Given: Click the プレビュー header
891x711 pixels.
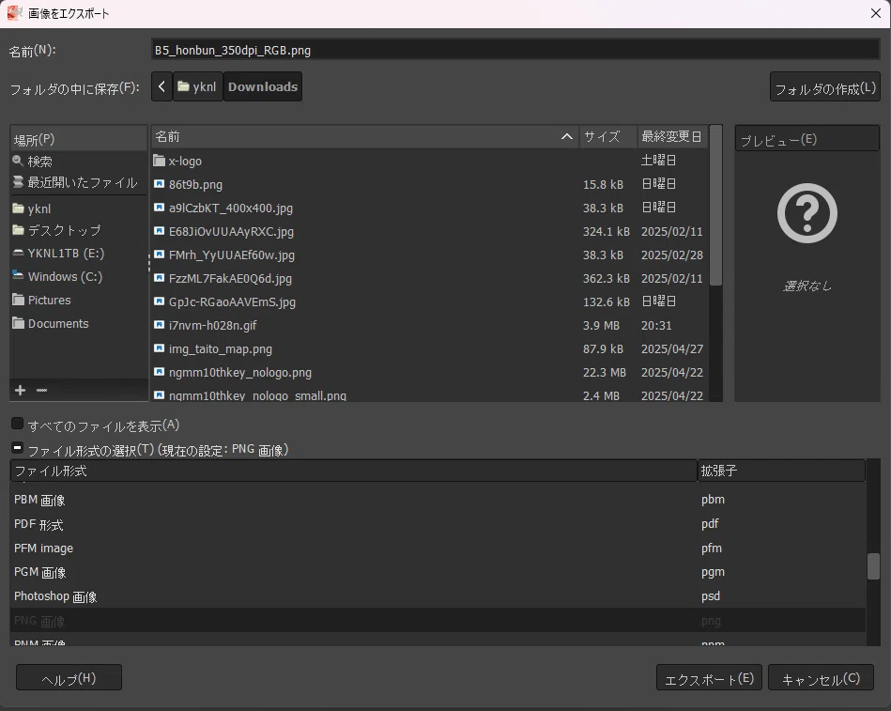Looking at the screenshot, I should tap(807, 139).
